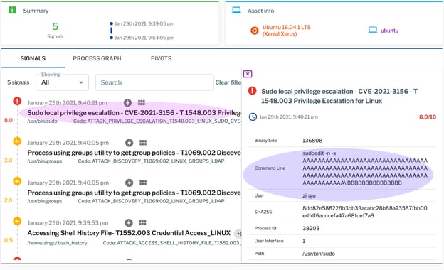Open the Showing filter dropdown

click(62, 82)
